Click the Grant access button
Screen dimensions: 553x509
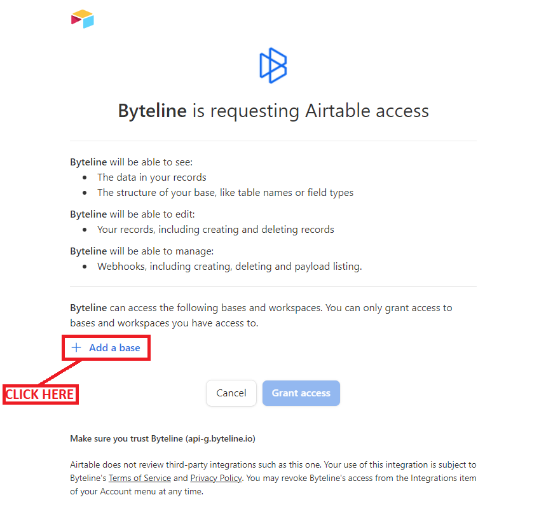(x=301, y=393)
